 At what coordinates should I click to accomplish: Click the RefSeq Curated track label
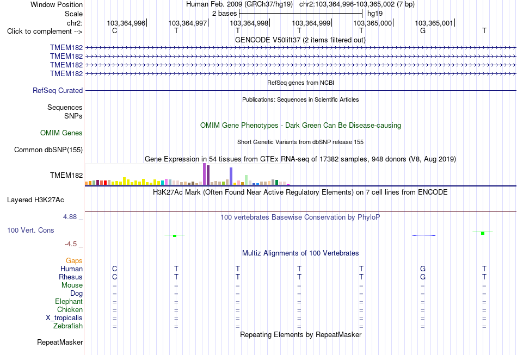point(58,91)
